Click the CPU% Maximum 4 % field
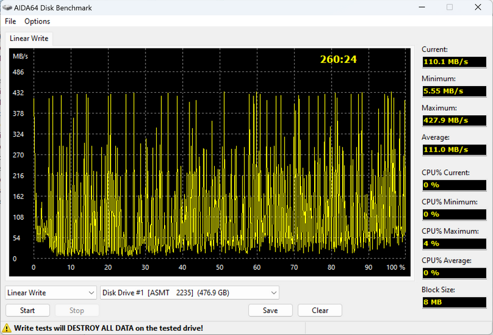493x335 pixels. coord(454,243)
